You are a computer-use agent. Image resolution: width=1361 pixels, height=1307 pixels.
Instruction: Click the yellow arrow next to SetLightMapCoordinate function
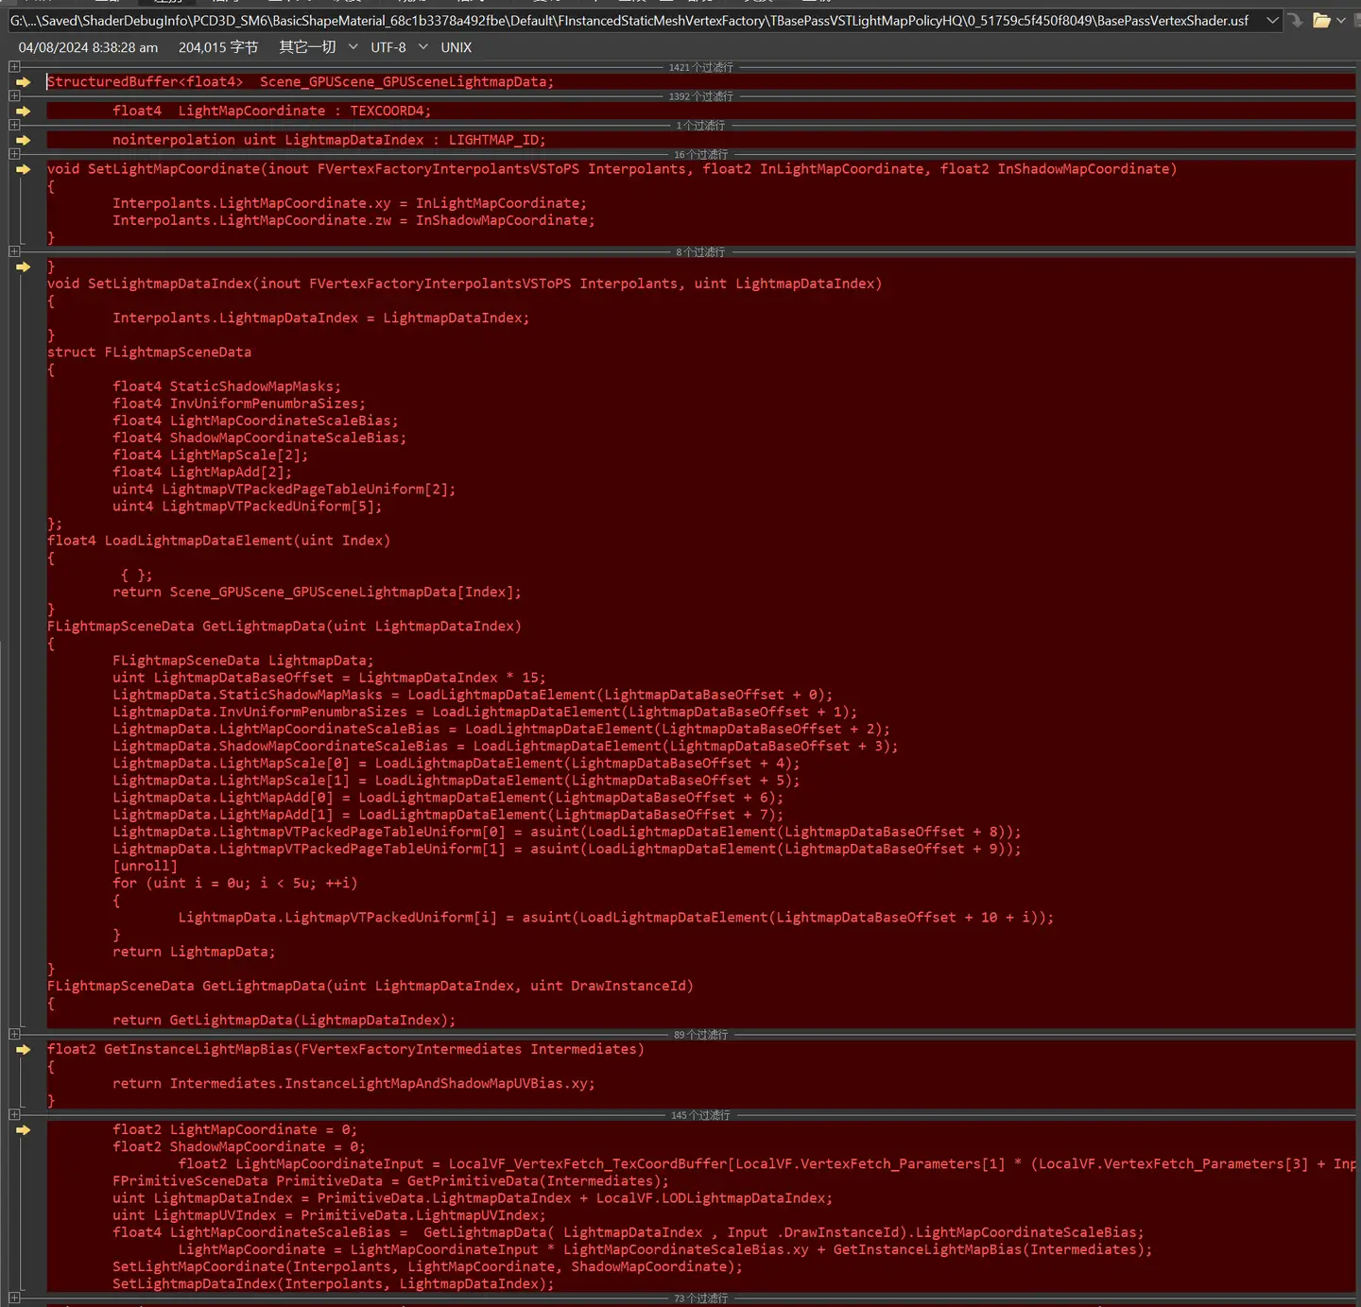point(23,169)
